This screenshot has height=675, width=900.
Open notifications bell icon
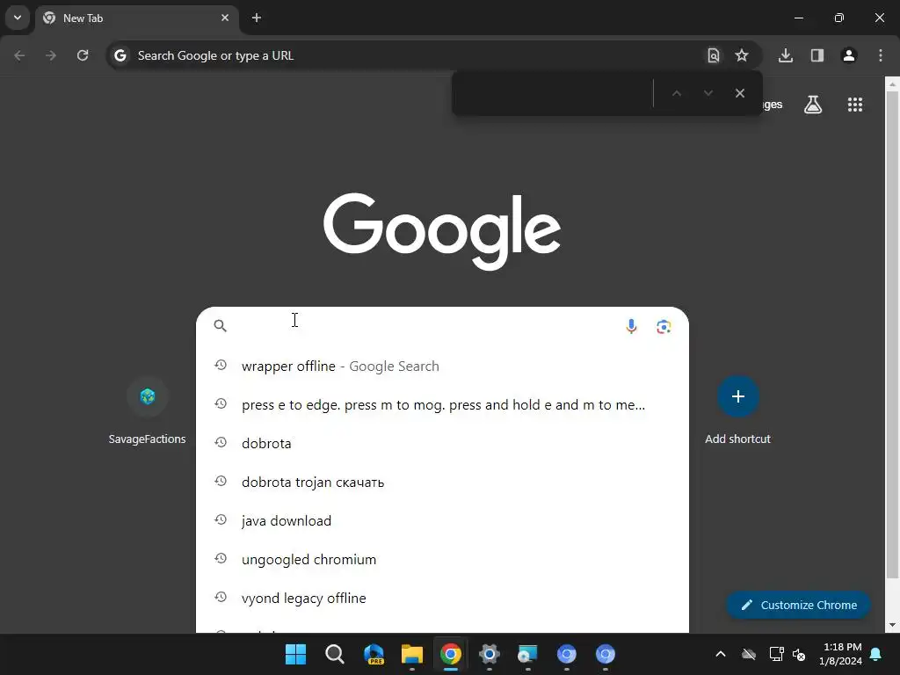(876, 654)
